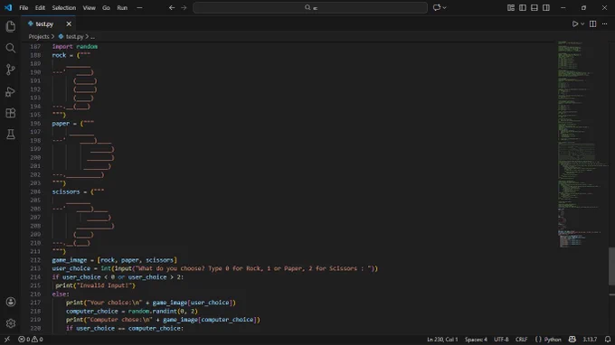Open More Actions ellipsis in editor toolbar
The width and height of the screenshot is (615, 345).
coord(604,23)
